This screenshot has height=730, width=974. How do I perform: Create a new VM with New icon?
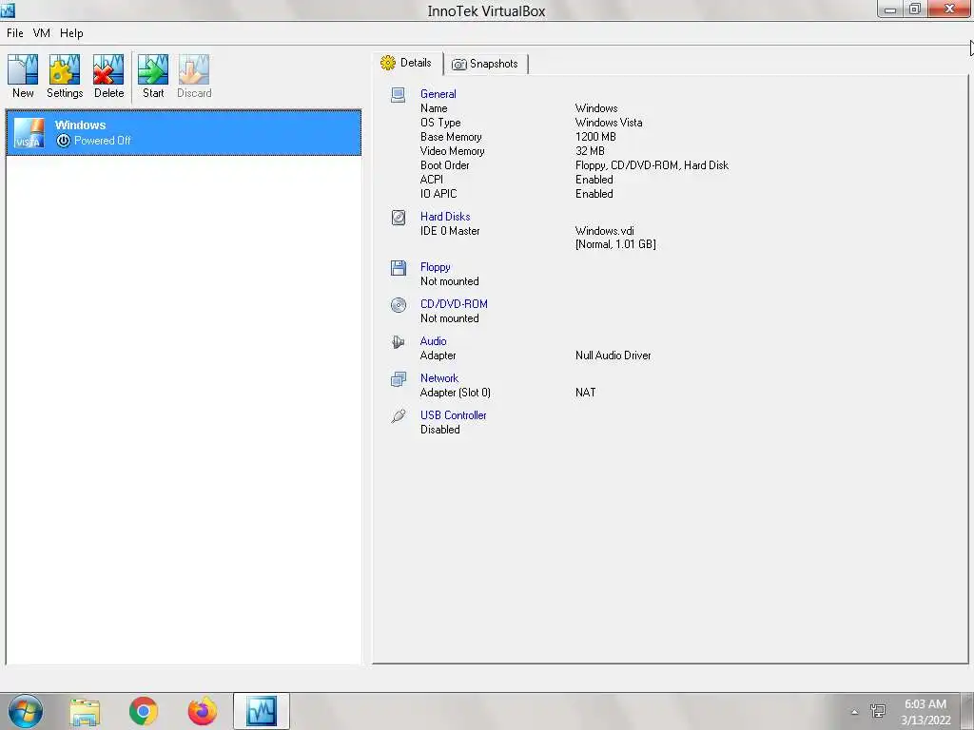tap(23, 76)
